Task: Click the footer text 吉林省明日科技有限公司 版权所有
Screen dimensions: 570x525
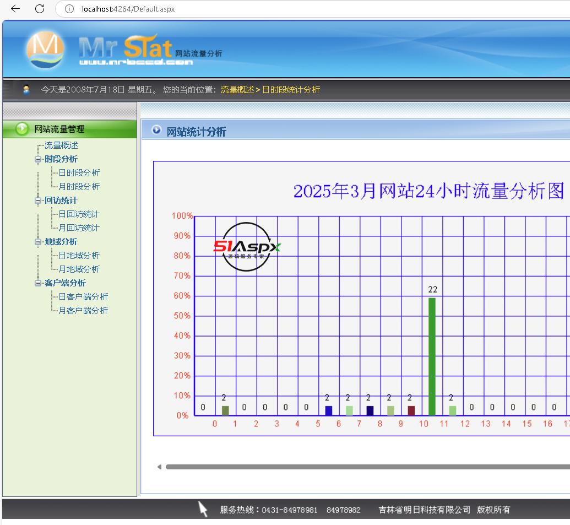Action: pos(444,510)
